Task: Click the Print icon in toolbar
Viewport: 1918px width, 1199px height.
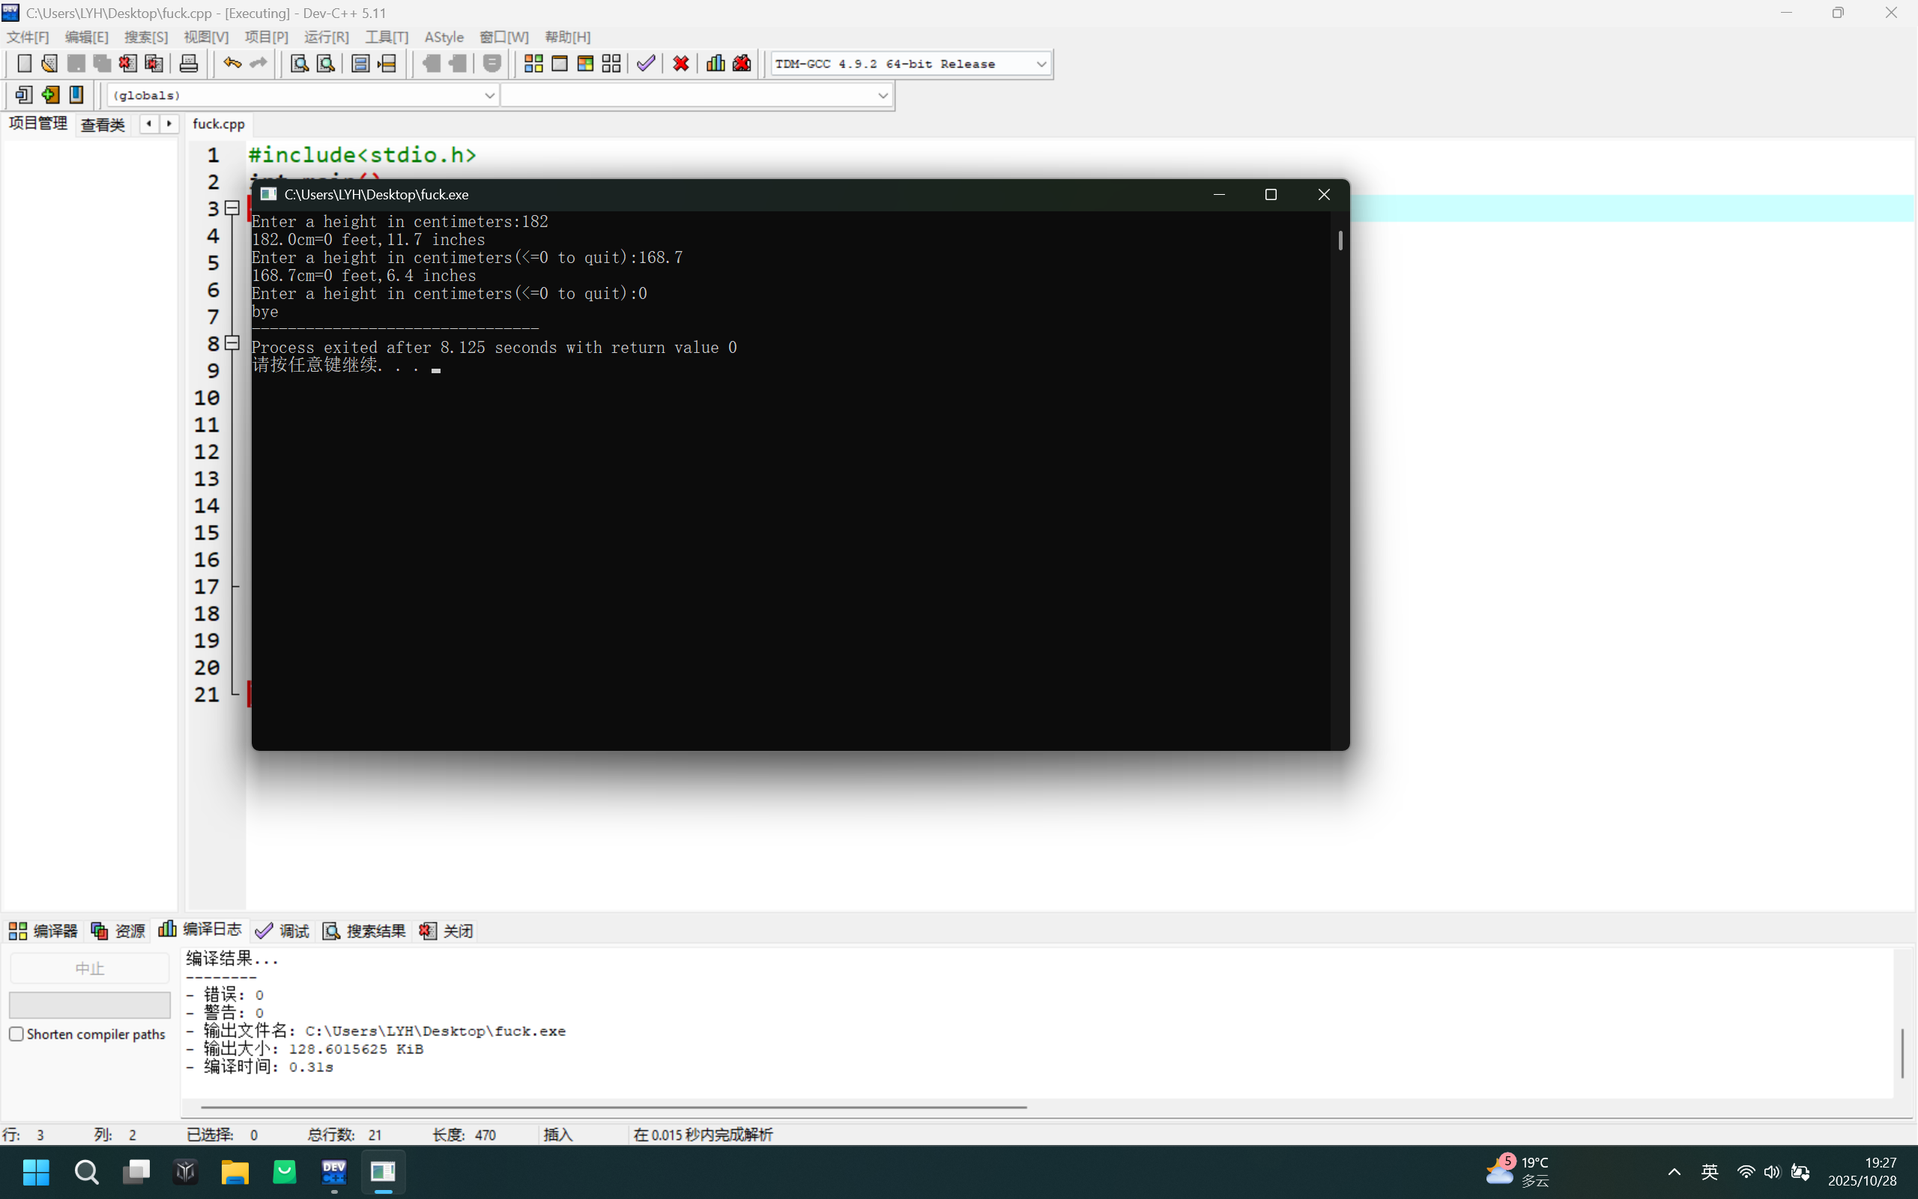Action: 189,64
